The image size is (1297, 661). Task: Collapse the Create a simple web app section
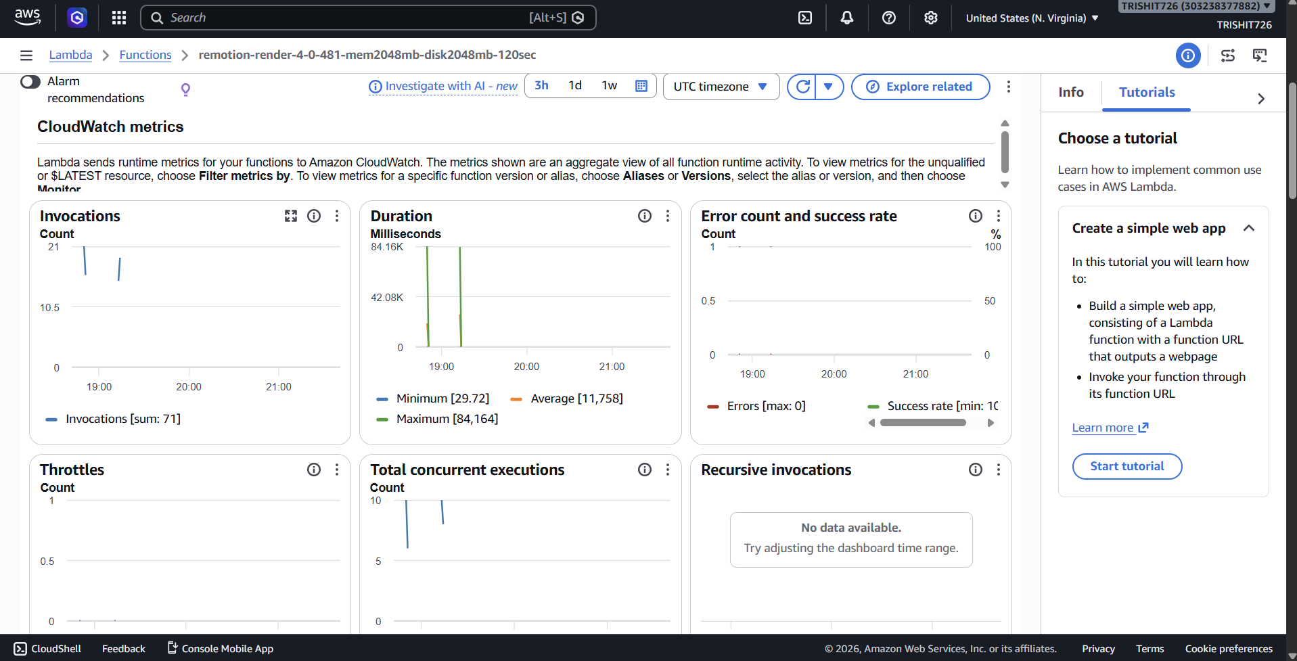pyautogui.click(x=1249, y=228)
